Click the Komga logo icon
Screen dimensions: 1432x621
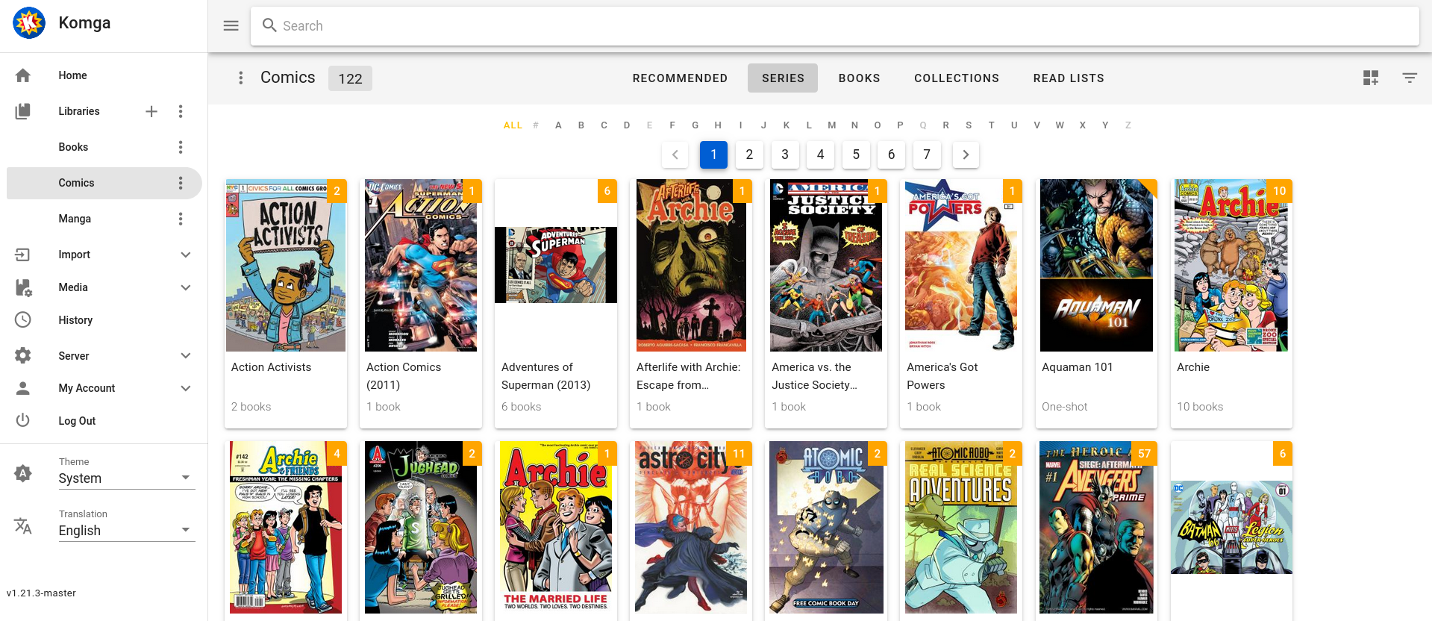(29, 23)
